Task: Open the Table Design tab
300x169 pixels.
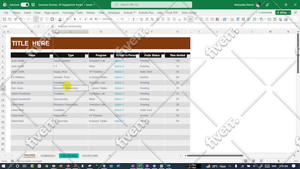Action: [x=189, y=13]
